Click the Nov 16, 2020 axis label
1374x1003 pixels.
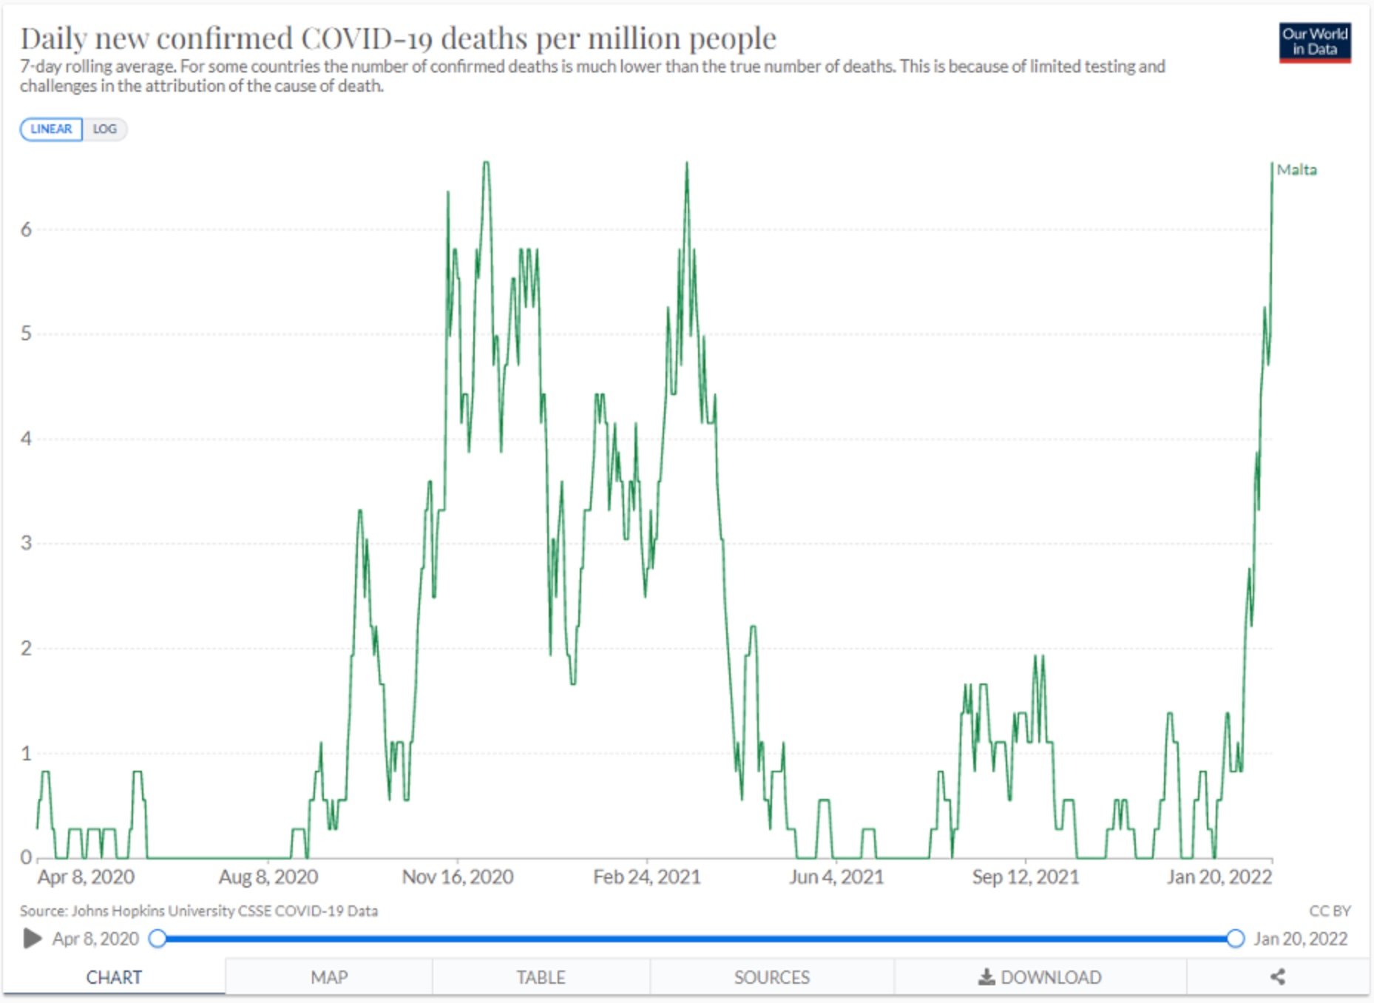457,877
